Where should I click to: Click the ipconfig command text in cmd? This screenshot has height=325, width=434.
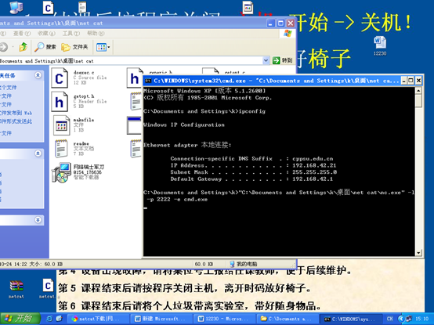pos(252,111)
